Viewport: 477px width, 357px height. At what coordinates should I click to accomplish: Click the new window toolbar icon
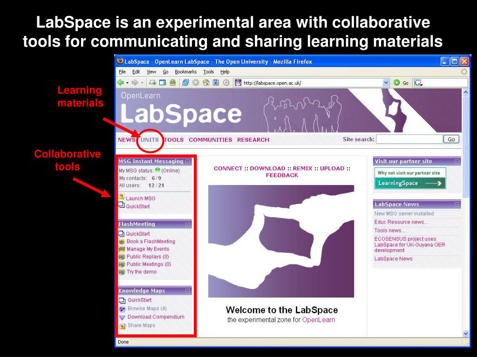pos(163,83)
